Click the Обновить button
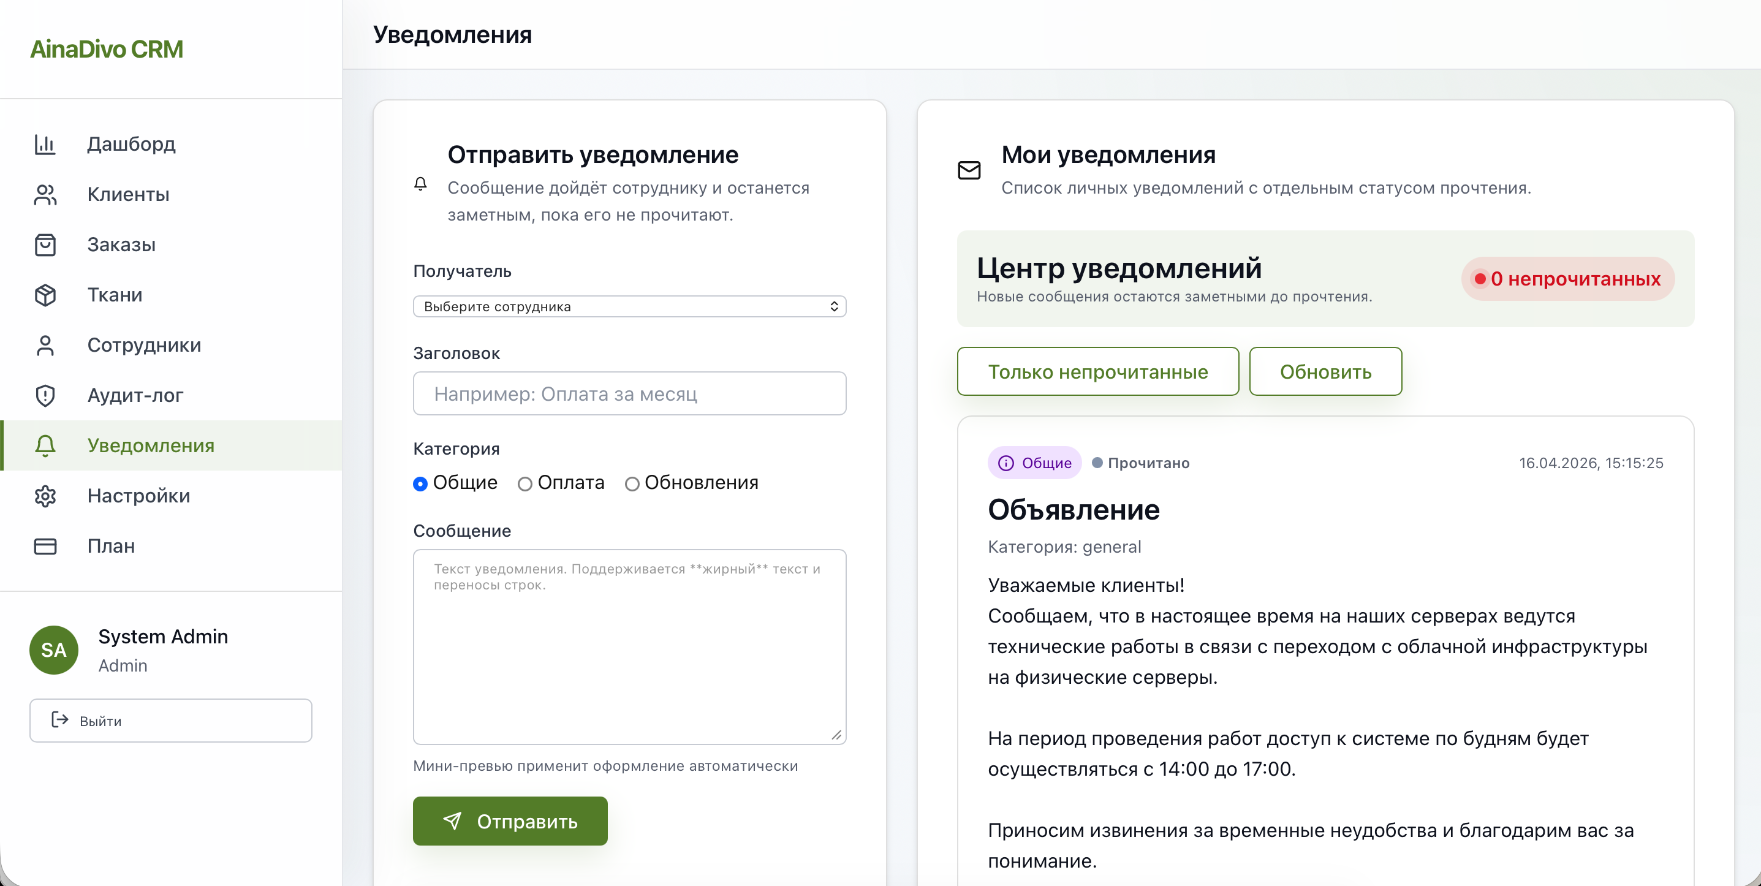The height and width of the screenshot is (886, 1761). tap(1325, 371)
